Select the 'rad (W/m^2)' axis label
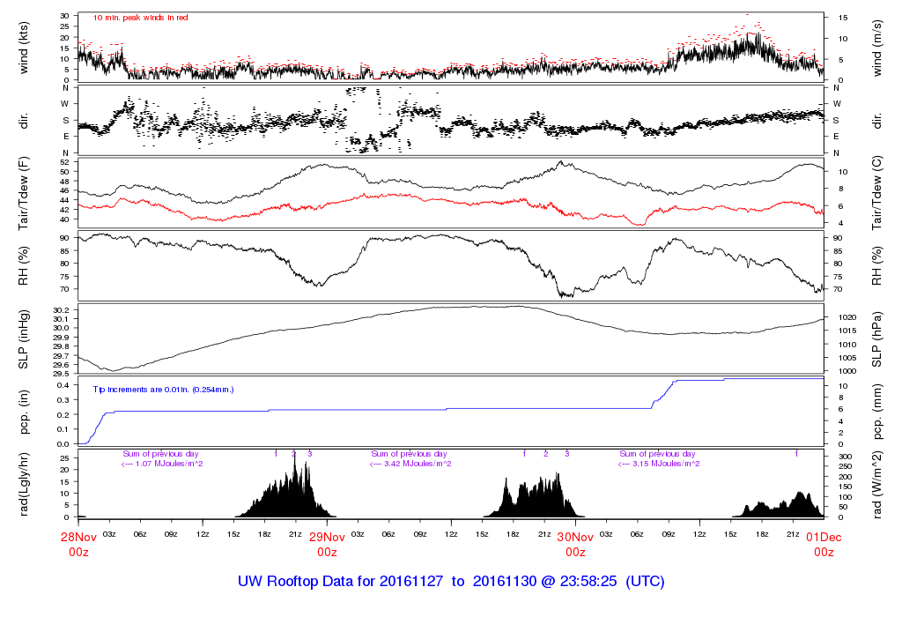 point(876,485)
